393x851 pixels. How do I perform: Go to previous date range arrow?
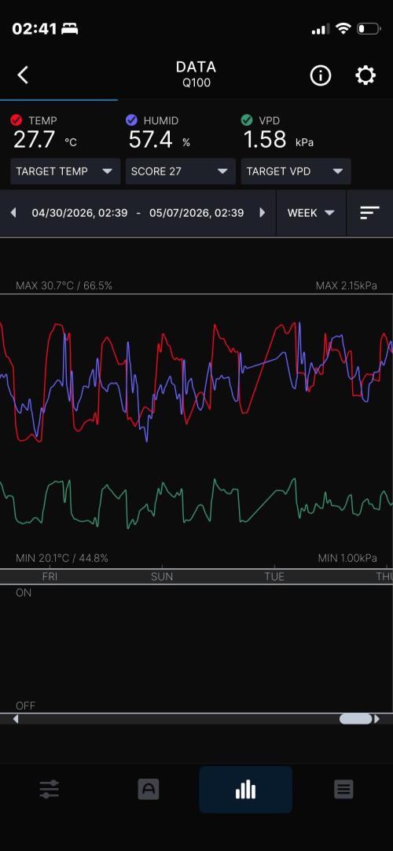(x=13, y=213)
